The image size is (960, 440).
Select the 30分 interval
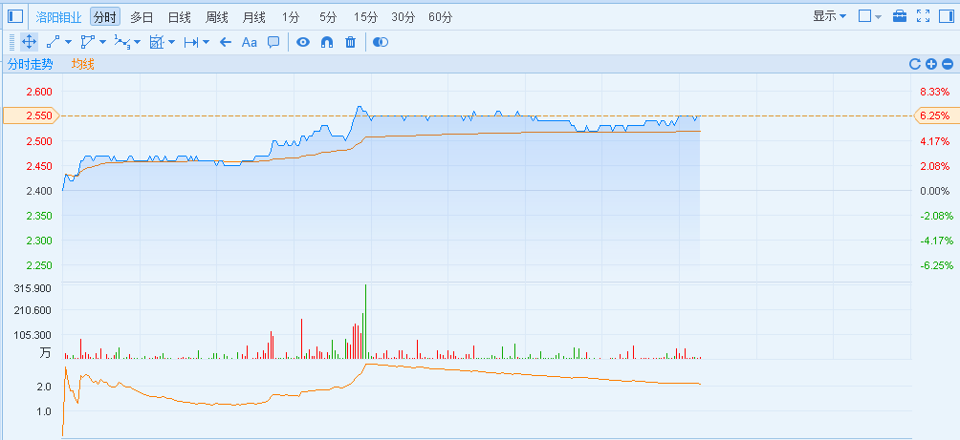403,17
